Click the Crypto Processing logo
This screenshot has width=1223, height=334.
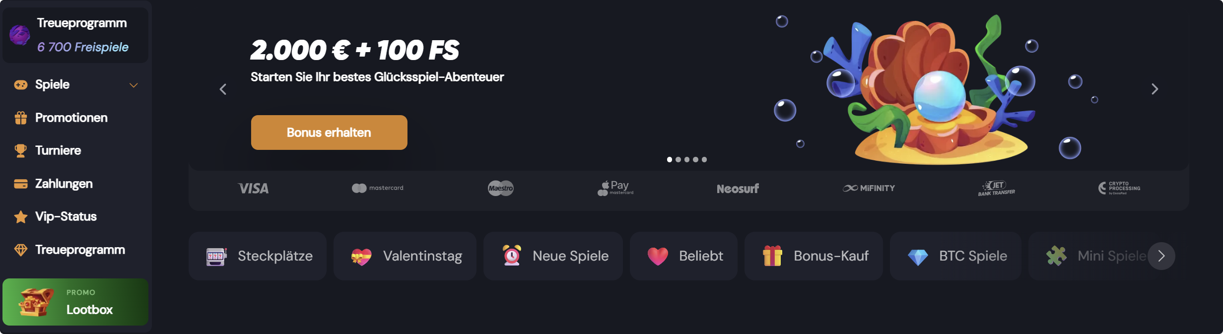click(1119, 188)
